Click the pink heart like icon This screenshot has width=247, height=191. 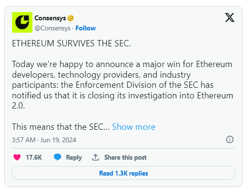click(17, 157)
